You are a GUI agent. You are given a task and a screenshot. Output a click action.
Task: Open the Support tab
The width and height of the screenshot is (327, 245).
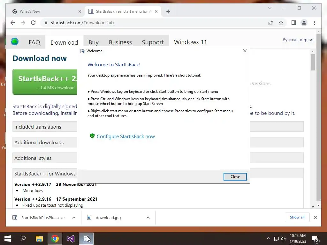pyautogui.click(x=153, y=42)
